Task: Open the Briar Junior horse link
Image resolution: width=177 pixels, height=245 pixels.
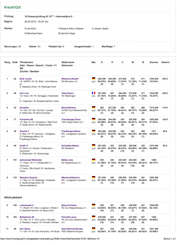Action: [26, 79]
